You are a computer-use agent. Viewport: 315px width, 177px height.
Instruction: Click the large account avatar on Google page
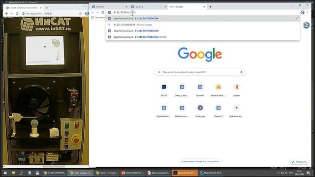coord(306,25)
